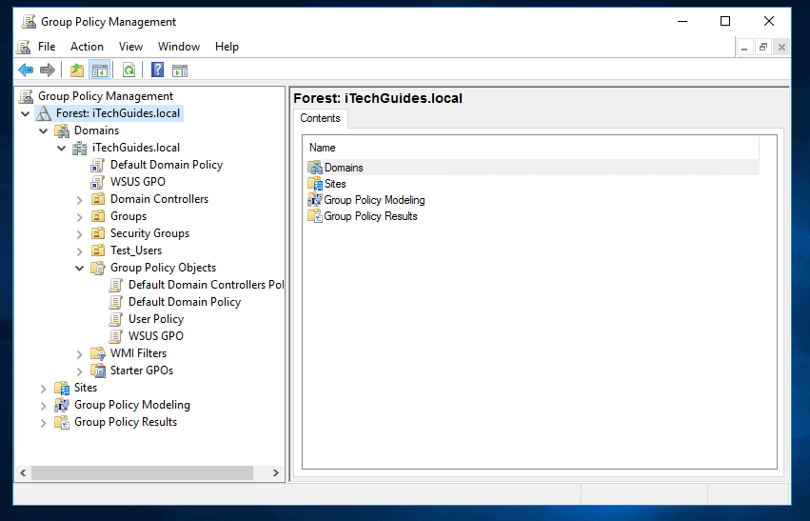
Task: Click Group Policy Modeling icon in tree
Action: (62, 405)
